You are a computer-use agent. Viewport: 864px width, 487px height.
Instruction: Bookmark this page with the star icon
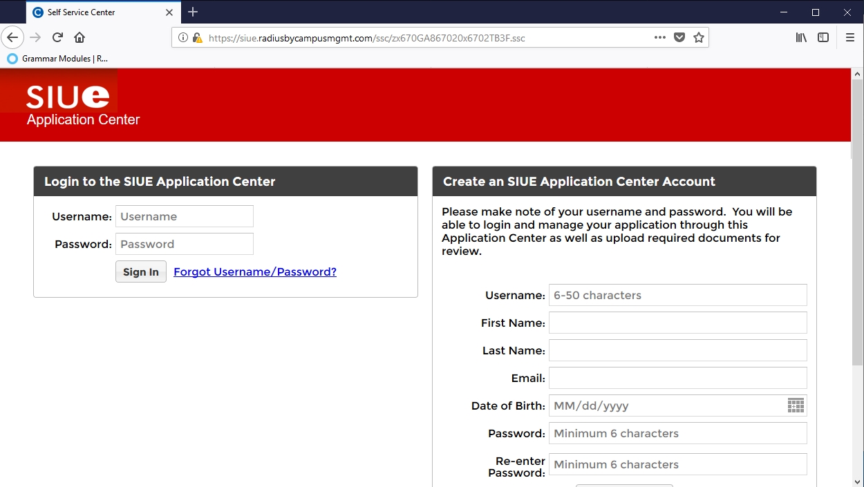tap(699, 37)
